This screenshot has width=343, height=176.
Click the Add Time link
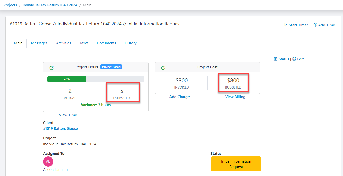tap(324, 25)
